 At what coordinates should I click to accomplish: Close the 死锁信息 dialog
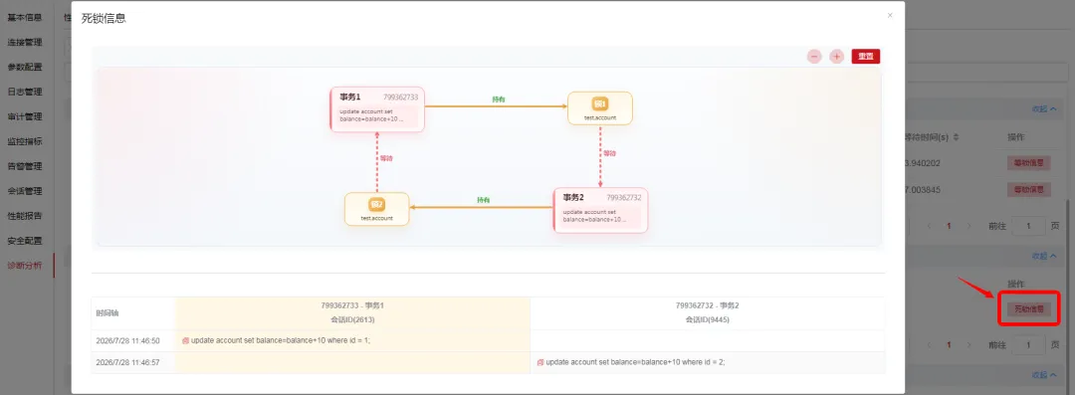click(x=890, y=15)
